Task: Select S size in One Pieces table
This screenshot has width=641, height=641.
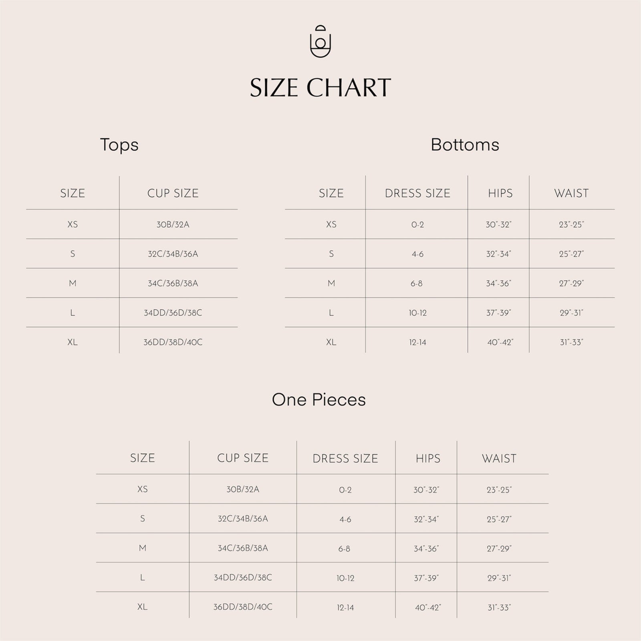Action: click(x=143, y=519)
